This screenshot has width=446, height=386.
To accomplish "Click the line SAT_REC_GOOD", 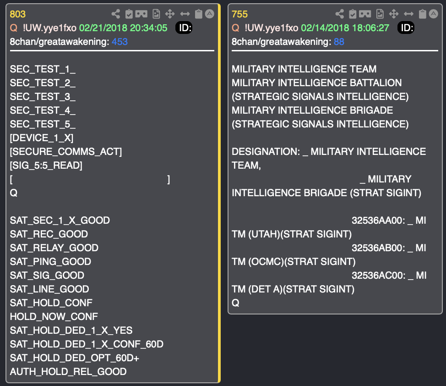I will (x=49, y=234).
